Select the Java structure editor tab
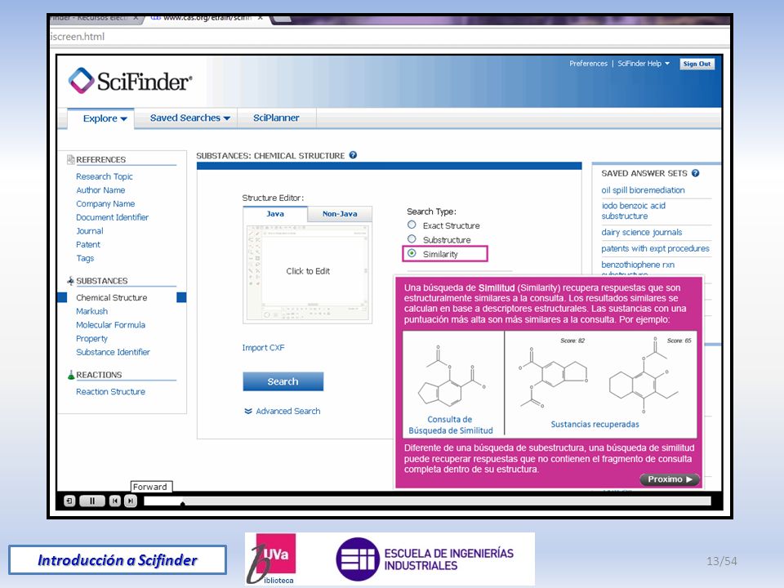The width and height of the screenshot is (784, 588). pyautogui.click(x=275, y=213)
